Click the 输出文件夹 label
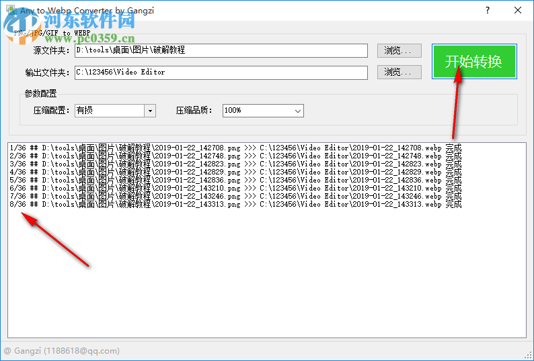Screen dimensions: 534x361 coord(47,72)
